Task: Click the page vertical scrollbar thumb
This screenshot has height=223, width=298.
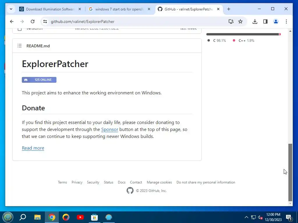Action: pyautogui.click(x=290, y=172)
